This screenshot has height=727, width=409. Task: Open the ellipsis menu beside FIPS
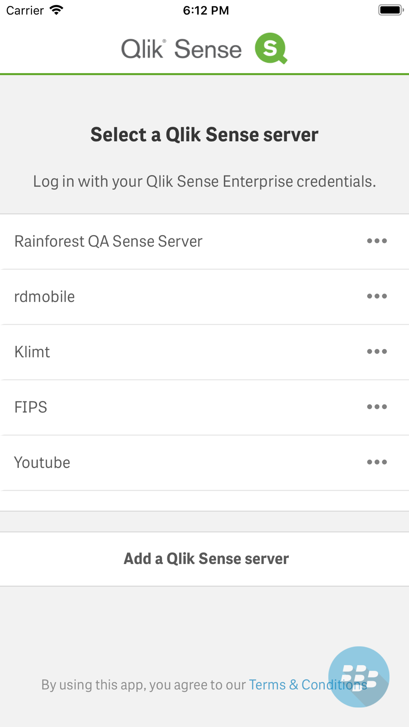(x=377, y=407)
